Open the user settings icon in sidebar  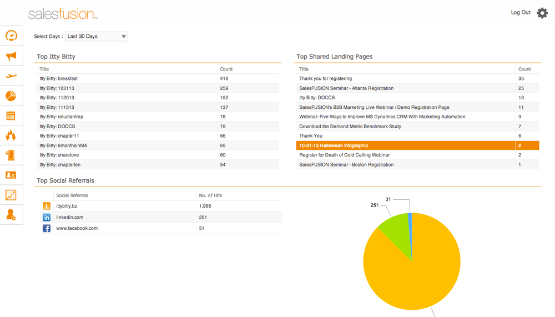[11, 215]
